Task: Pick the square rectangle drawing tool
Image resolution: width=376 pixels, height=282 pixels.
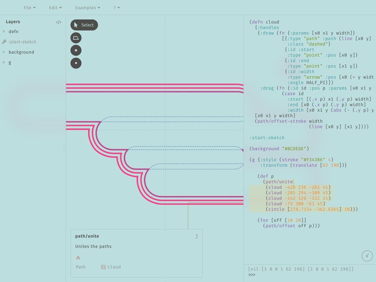Action: [x=76, y=63]
